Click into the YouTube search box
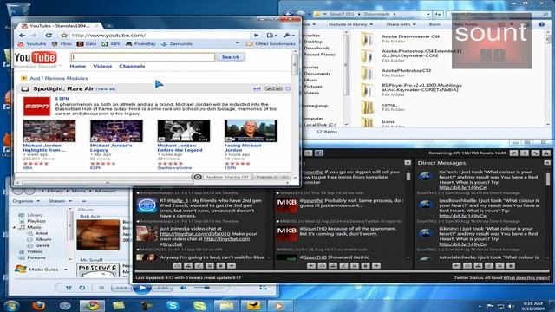Viewport: 555px width, 312px height. [142, 57]
